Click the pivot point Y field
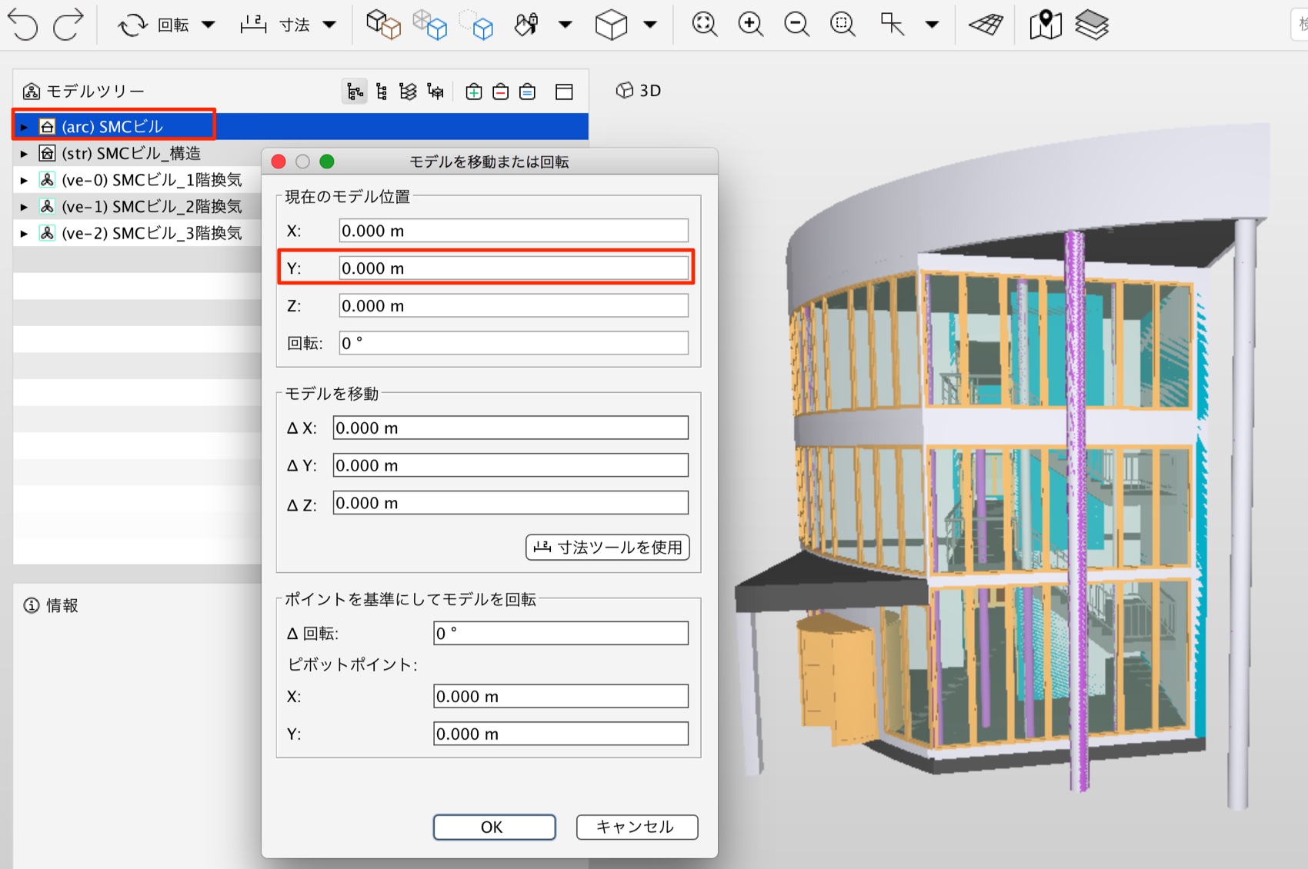This screenshot has height=869, width=1308. 560,734
